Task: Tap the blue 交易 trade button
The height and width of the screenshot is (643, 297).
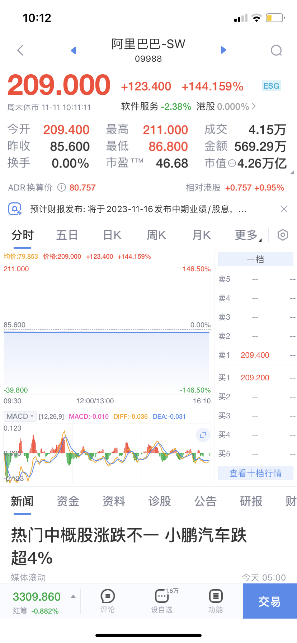Action: pyautogui.click(x=270, y=601)
